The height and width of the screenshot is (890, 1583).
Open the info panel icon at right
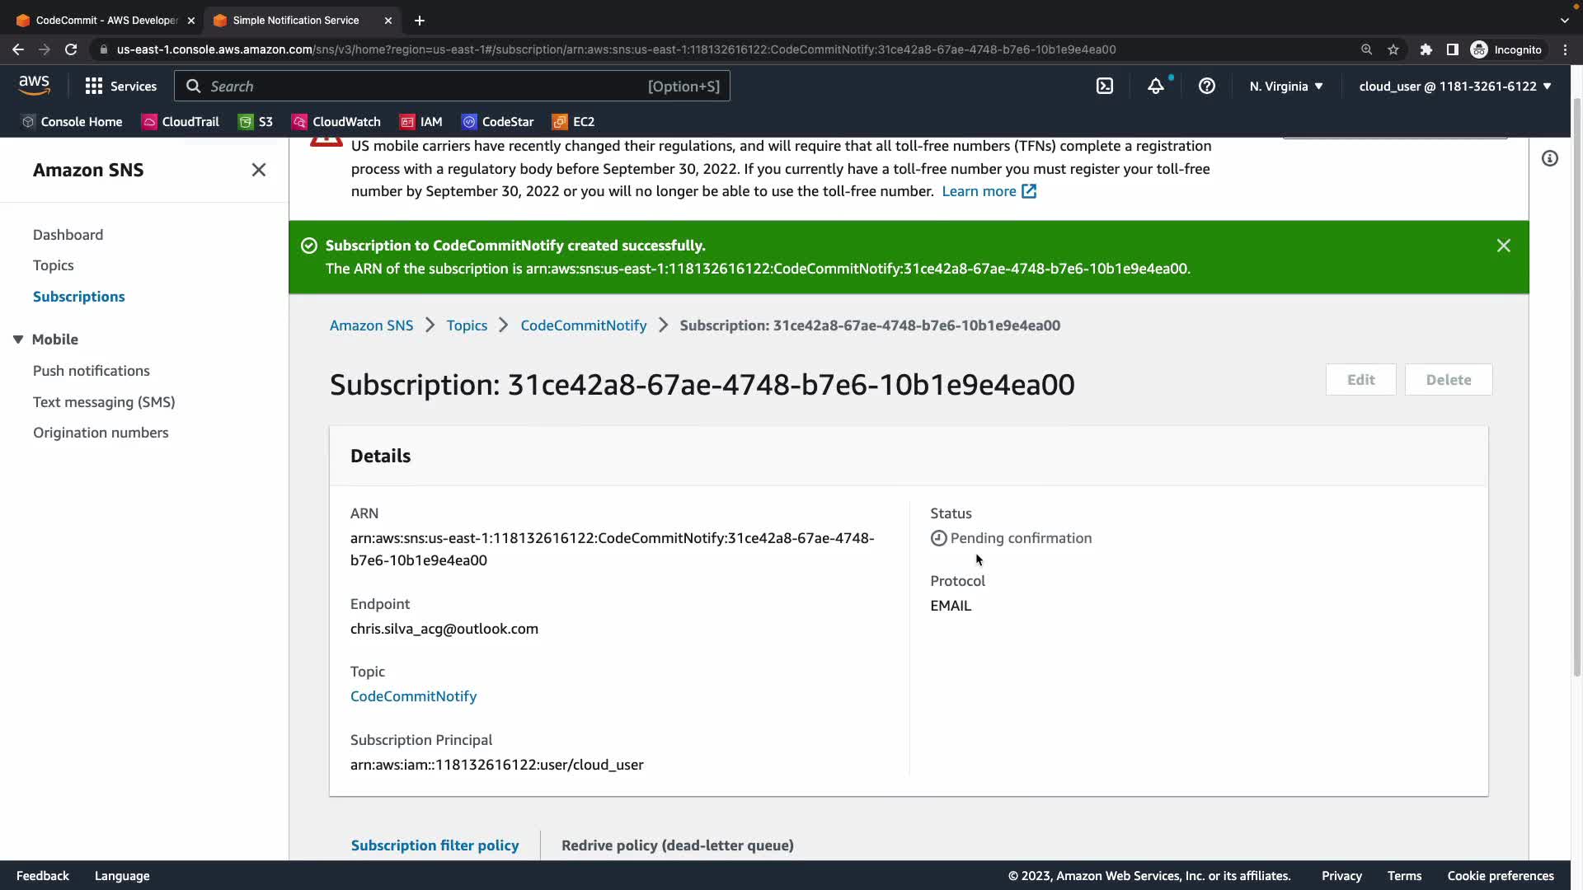(1550, 158)
